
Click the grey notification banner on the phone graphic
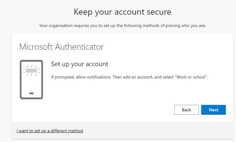click(31, 71)
